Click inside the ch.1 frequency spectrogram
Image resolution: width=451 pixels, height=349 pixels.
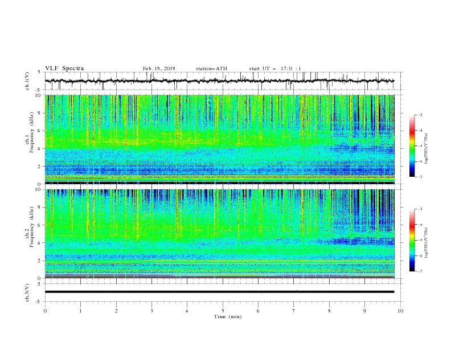(220, 139)
